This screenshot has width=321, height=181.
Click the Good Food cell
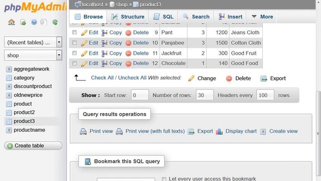(246, 63)
